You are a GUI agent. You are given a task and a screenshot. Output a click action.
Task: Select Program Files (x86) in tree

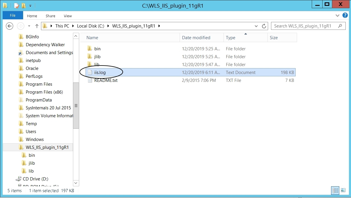[x=44, y=92]
